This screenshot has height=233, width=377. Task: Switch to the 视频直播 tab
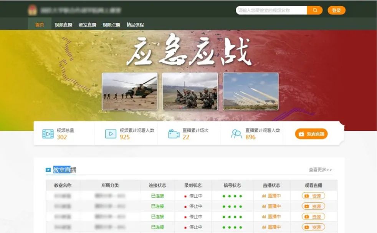pyautogui.click(x=63, y=25)
